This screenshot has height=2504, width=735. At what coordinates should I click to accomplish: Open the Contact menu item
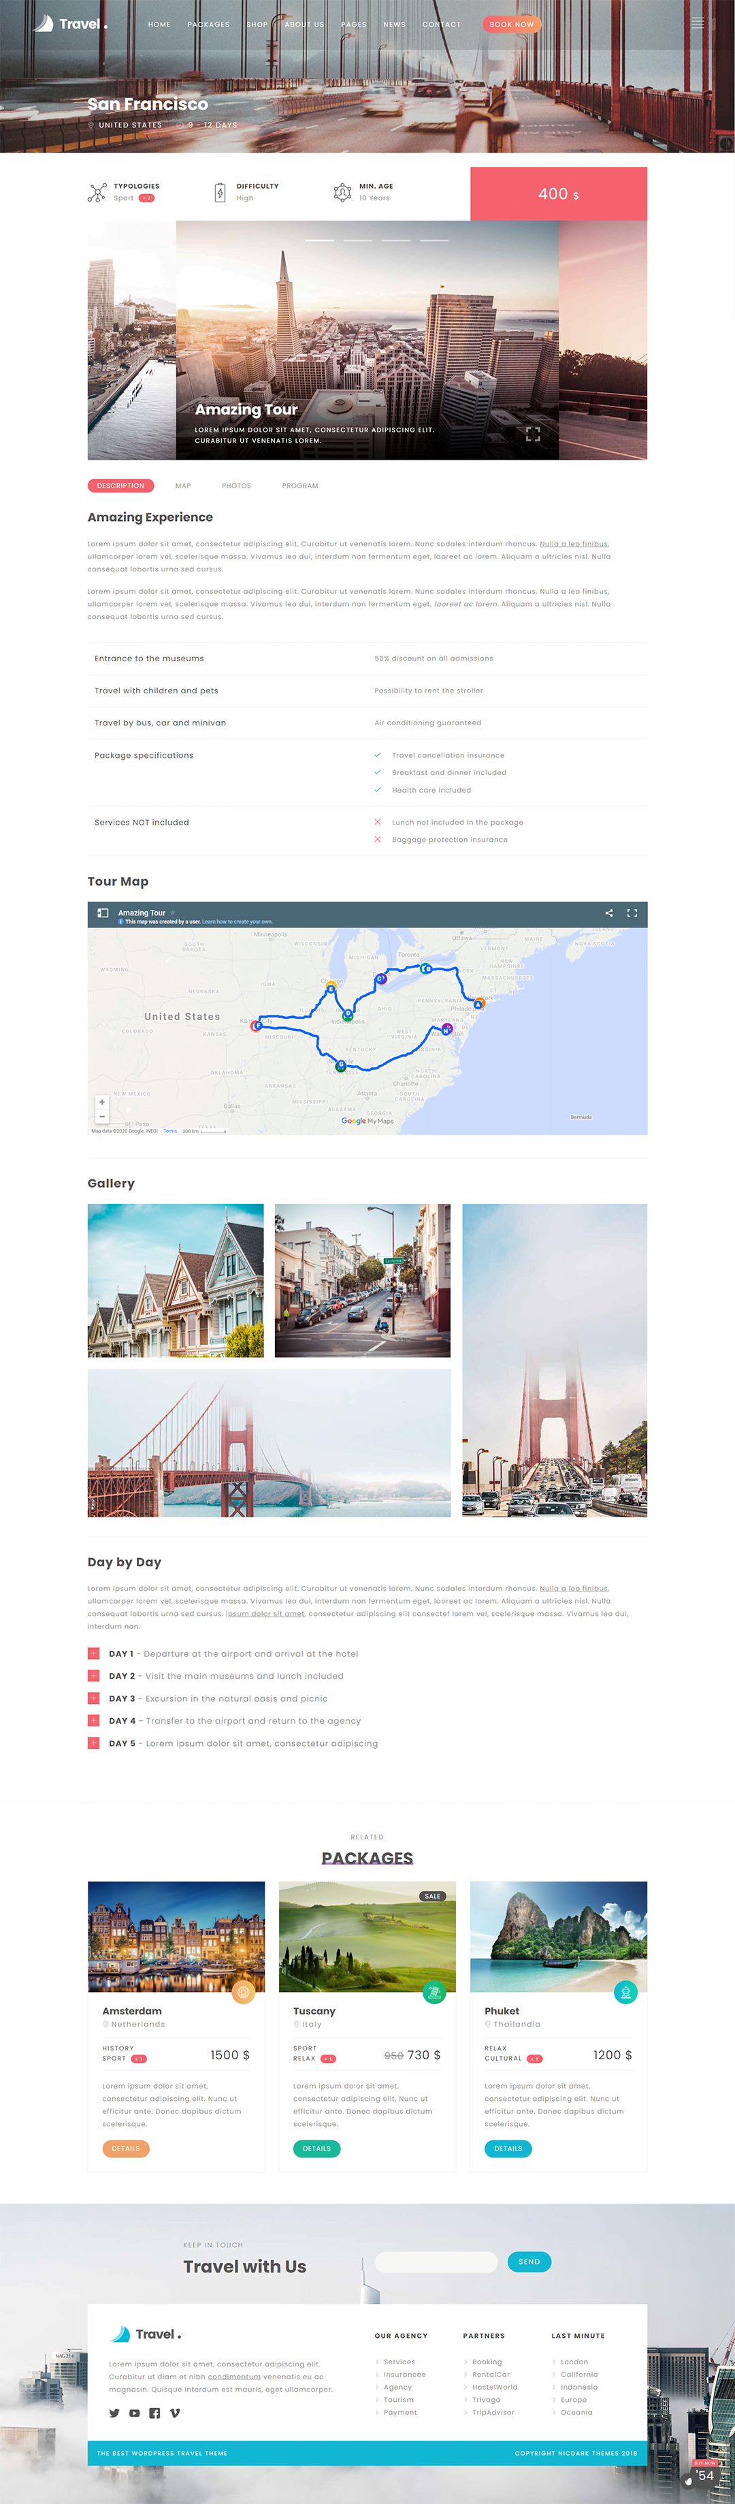[442, 25]
